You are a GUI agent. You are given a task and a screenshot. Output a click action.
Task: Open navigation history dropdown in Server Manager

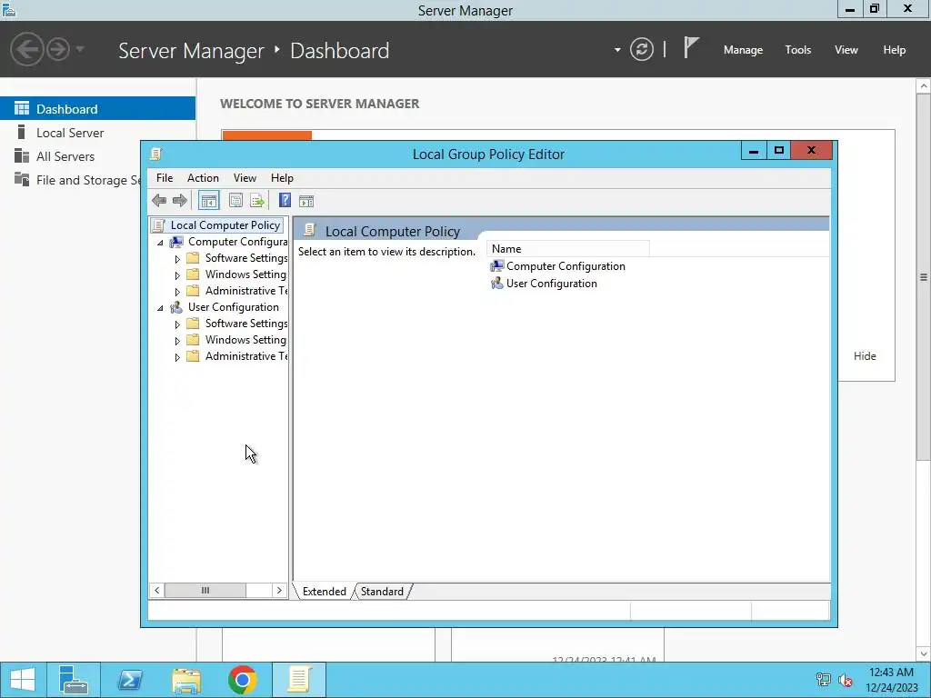point(80,49)
